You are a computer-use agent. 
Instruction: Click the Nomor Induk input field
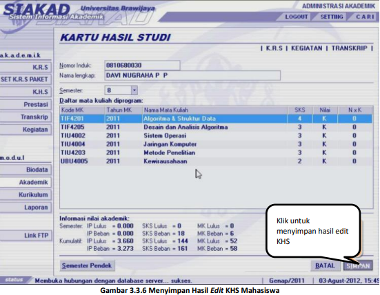tap(143, 65)
